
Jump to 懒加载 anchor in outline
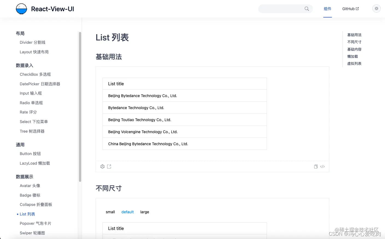352,56
